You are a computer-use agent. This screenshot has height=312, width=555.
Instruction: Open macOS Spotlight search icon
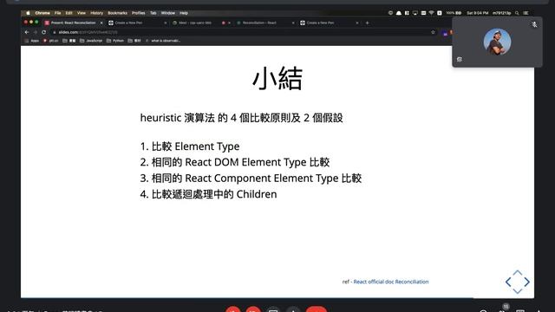pos(517,13)
